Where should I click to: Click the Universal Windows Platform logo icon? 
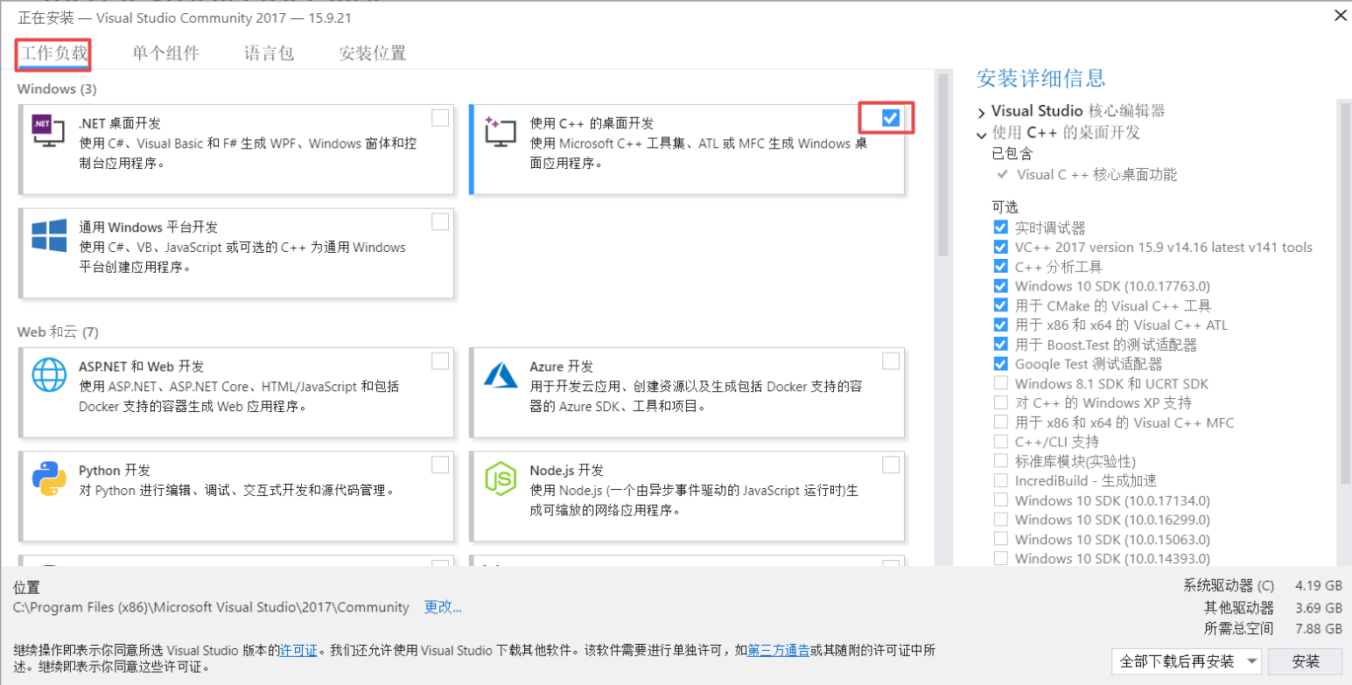click(x=49, y=235)
